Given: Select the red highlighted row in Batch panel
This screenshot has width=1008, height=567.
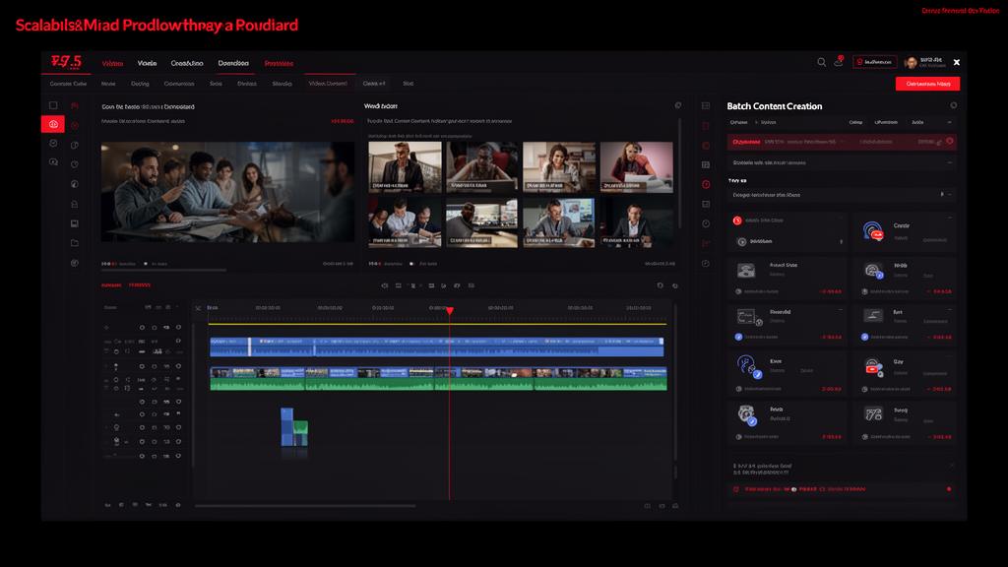Looking at the screenshot, I should (x=842, y=142).
